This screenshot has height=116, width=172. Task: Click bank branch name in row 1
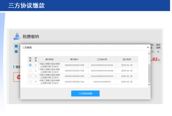click(x=49, y=65)
